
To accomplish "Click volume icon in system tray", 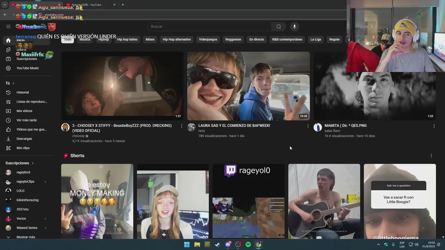I will [x=417, y=244].
